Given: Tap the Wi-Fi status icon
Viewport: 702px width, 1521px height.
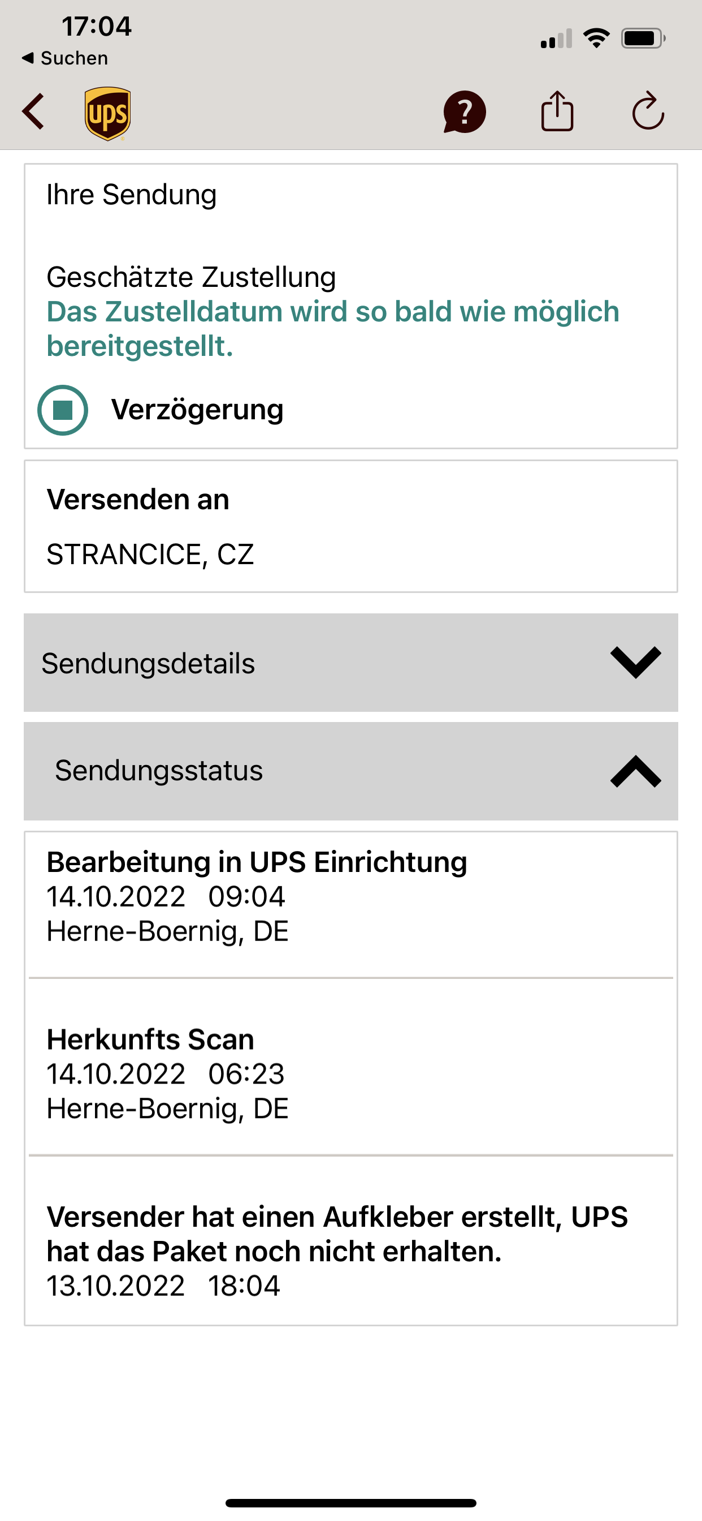Looking at the screenshot, I should (x=596, y=38).
